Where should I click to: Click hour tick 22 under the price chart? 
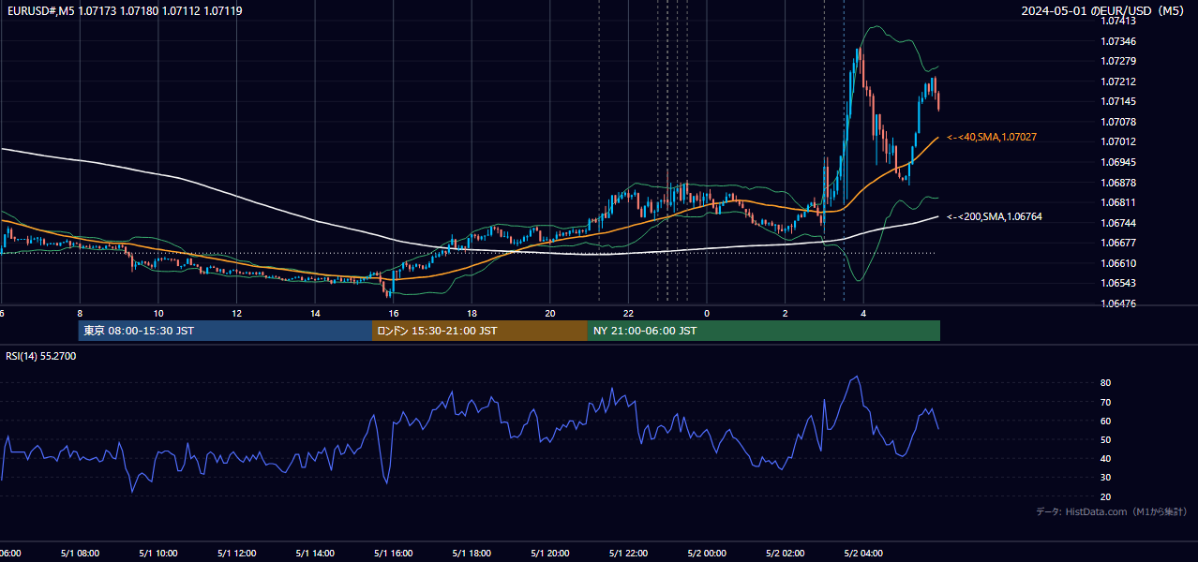pos(629,313)
